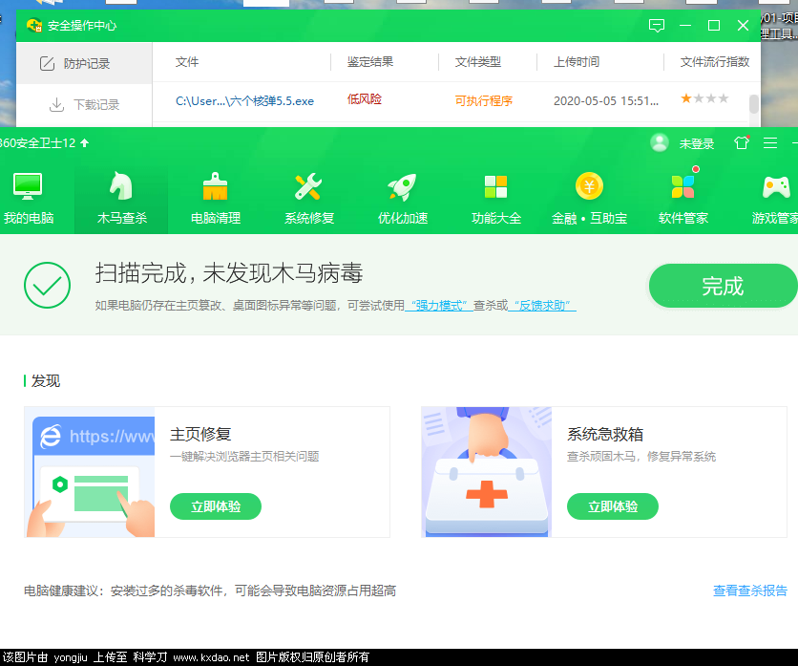Click the 扫描完成,未发现木马病毒 heading
Image resolution: width=798 pixels, height=666 pixels.
click(x=229, y=273)
